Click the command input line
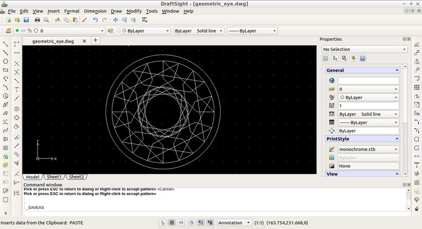The height and width of the screenshot is (229, 422). pyautogui.click(x=215, y=214)
